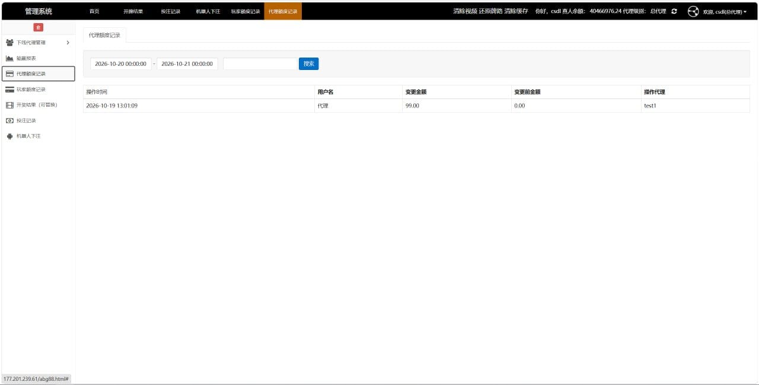Click the users icon beside 下线代理管理
This screenshot has height=385, width=759.
[9, 43]
